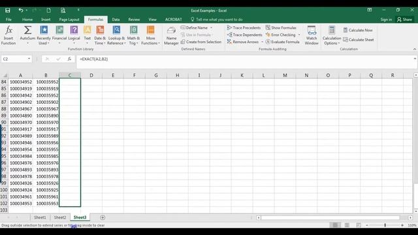Image resolution: width=418 pixels, height=235 pixels.
Task: Click zoom in plus button
Action: coord(402,225)
